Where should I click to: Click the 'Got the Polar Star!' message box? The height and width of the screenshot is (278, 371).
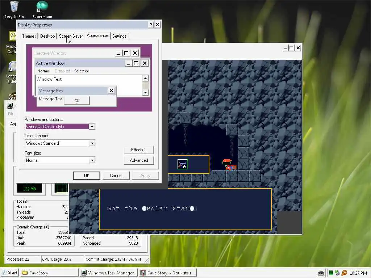pyautogui.click(x=185, y=209)
